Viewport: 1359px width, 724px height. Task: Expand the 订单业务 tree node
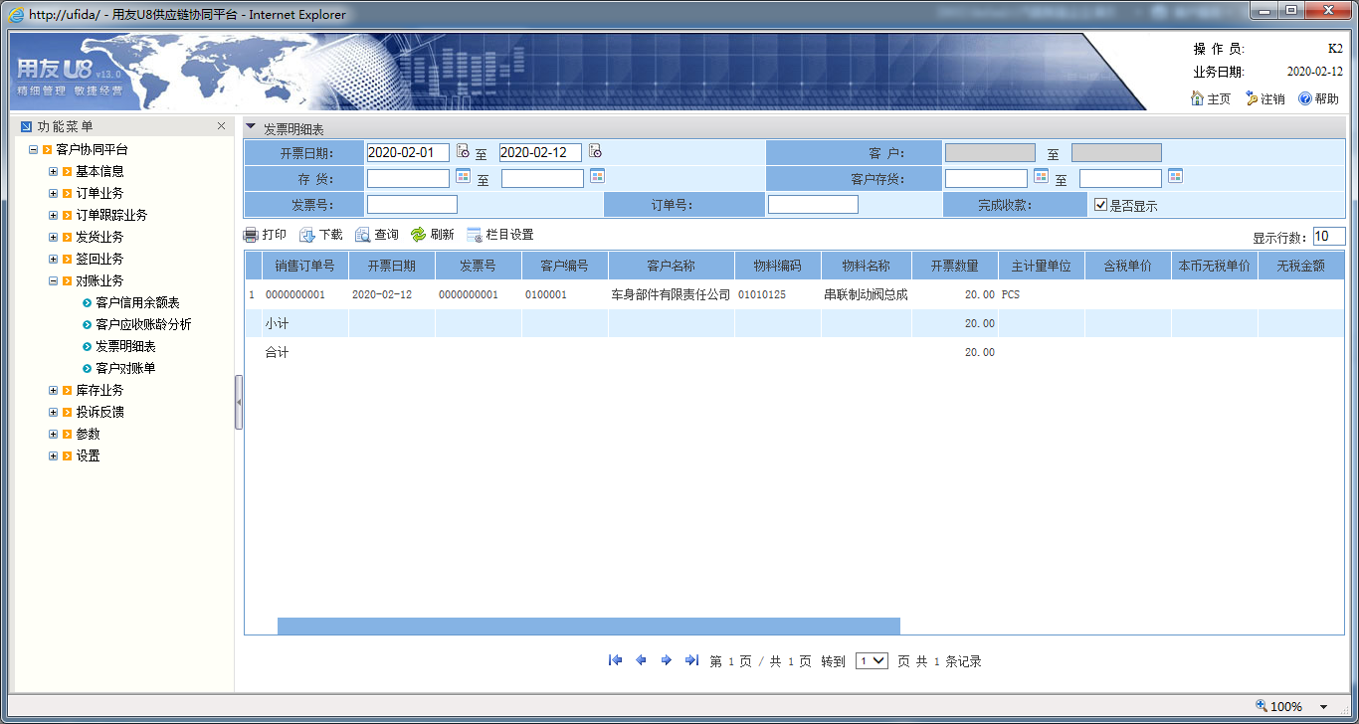tap(54, 193)
